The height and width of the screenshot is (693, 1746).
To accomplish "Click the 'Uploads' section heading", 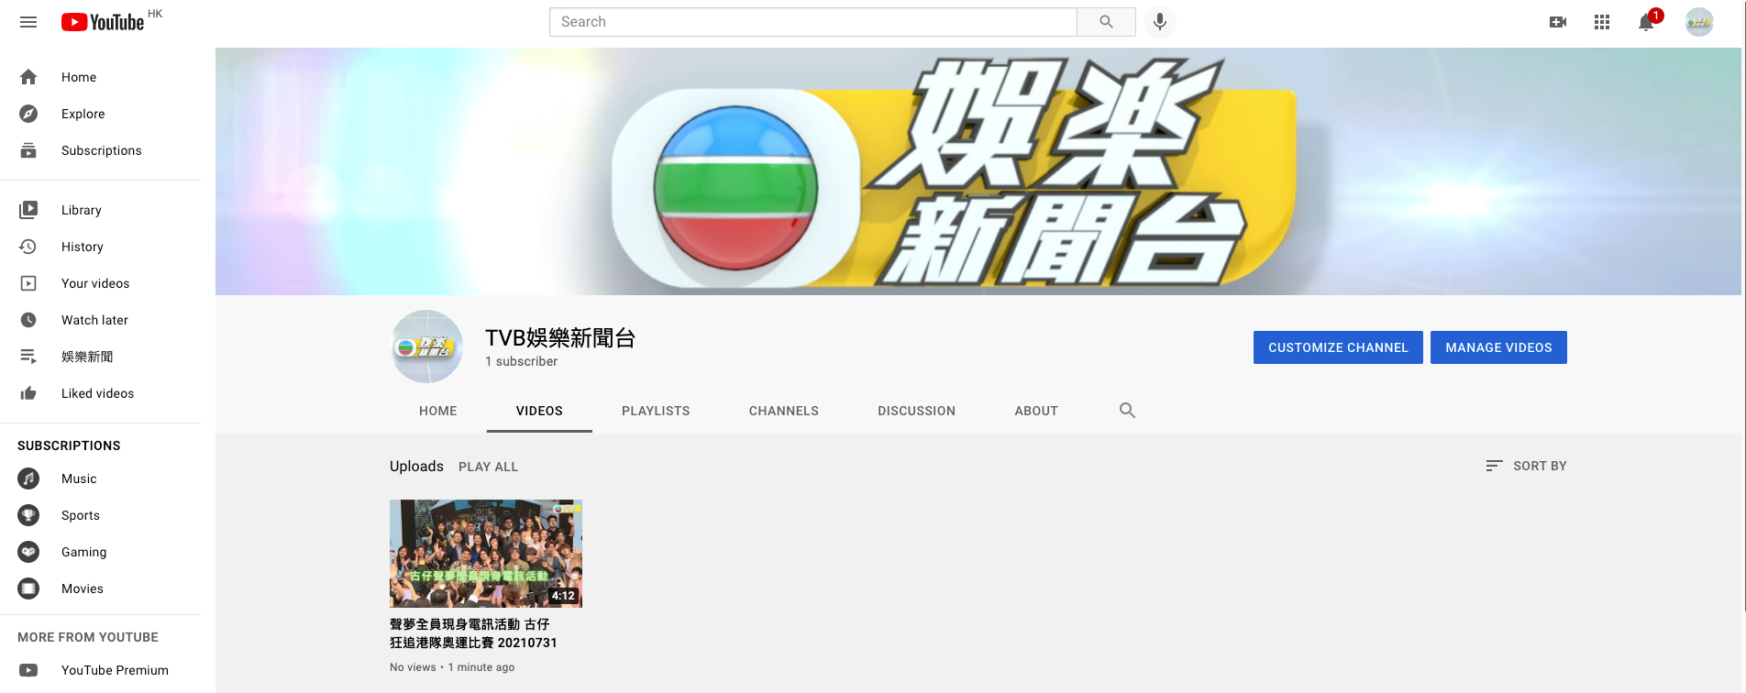I will pyautogui.click(x=416, y=466).
